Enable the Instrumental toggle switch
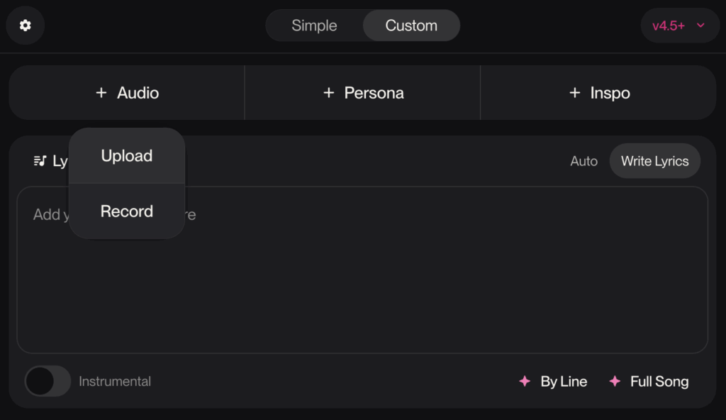Viewport: 726px width, 420px height. click(48, 381)
